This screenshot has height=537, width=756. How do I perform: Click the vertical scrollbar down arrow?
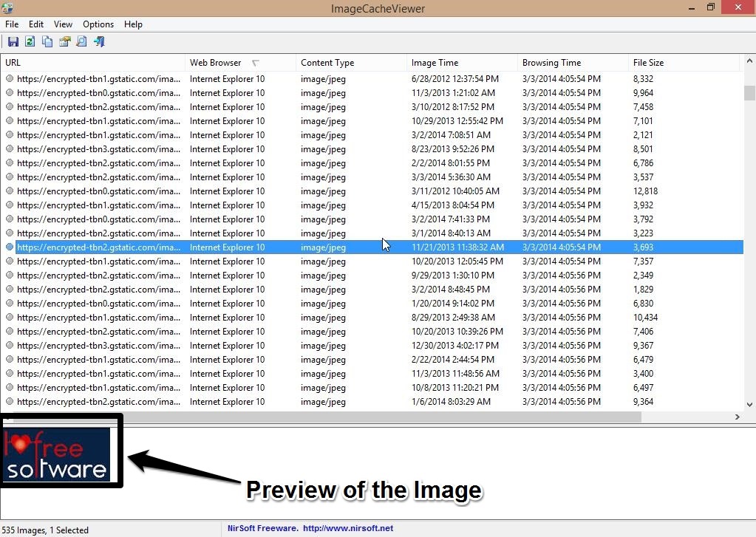click(749, 405)
